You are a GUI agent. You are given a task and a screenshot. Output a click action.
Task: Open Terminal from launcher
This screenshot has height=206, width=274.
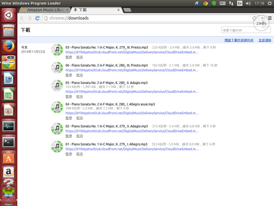8,142
